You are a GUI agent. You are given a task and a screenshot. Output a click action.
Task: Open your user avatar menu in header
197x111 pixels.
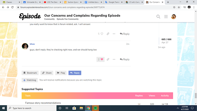click(x=173, y=17)
